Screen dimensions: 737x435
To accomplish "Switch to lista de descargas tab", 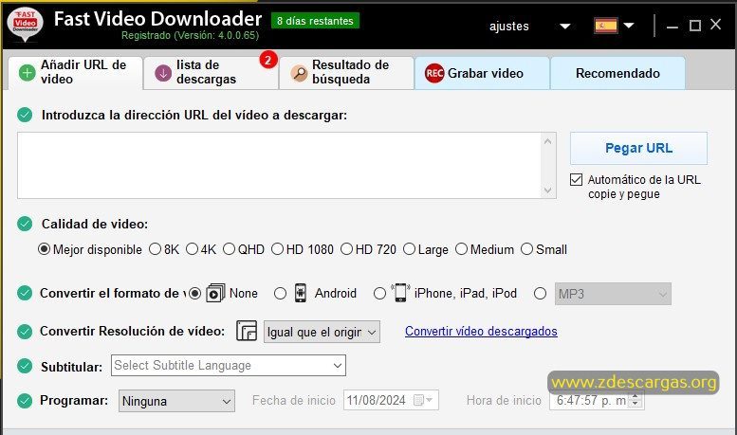I will [211, 73].
